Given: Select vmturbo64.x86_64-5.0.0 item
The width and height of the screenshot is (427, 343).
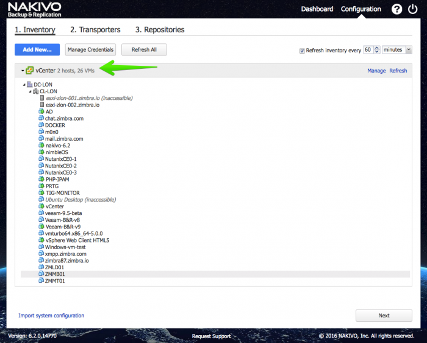Looking at the screenshot, I should (74, 233).
